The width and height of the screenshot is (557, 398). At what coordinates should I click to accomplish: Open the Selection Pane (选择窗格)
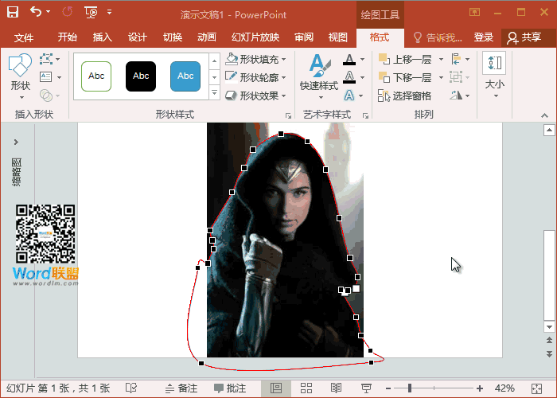pyautogui.click(x=405, y=96)
